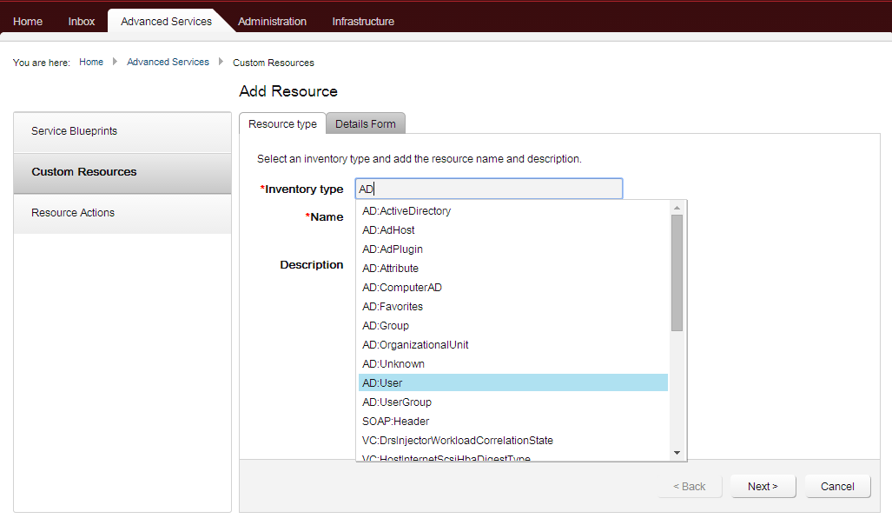
Task: Select Service Blueprints in the sidebar
Action: [x=76, y=130]
